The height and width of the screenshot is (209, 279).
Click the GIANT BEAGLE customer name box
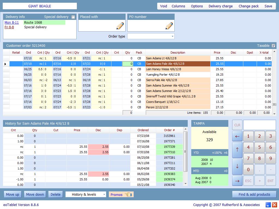click(40, 6)
